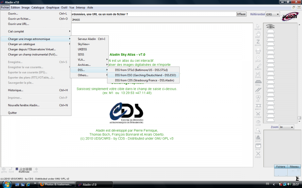Choose 'Ouvrir un fichier...' entry
302x188 pixels.
tap(36, 19)
